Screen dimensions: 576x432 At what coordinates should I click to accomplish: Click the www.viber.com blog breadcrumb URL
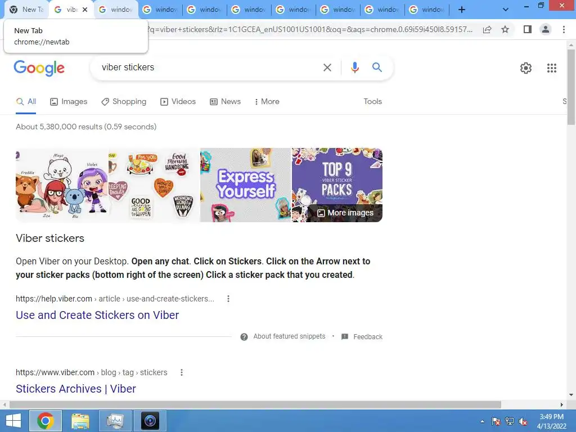click(x=92, y=372)
